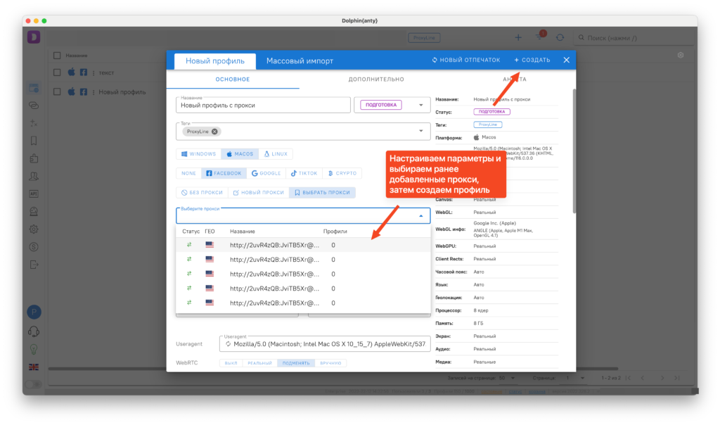Click the НОВЫЙ ОТПЕЧАТОК button
This screenshot has height=425, width=720.
466,61
